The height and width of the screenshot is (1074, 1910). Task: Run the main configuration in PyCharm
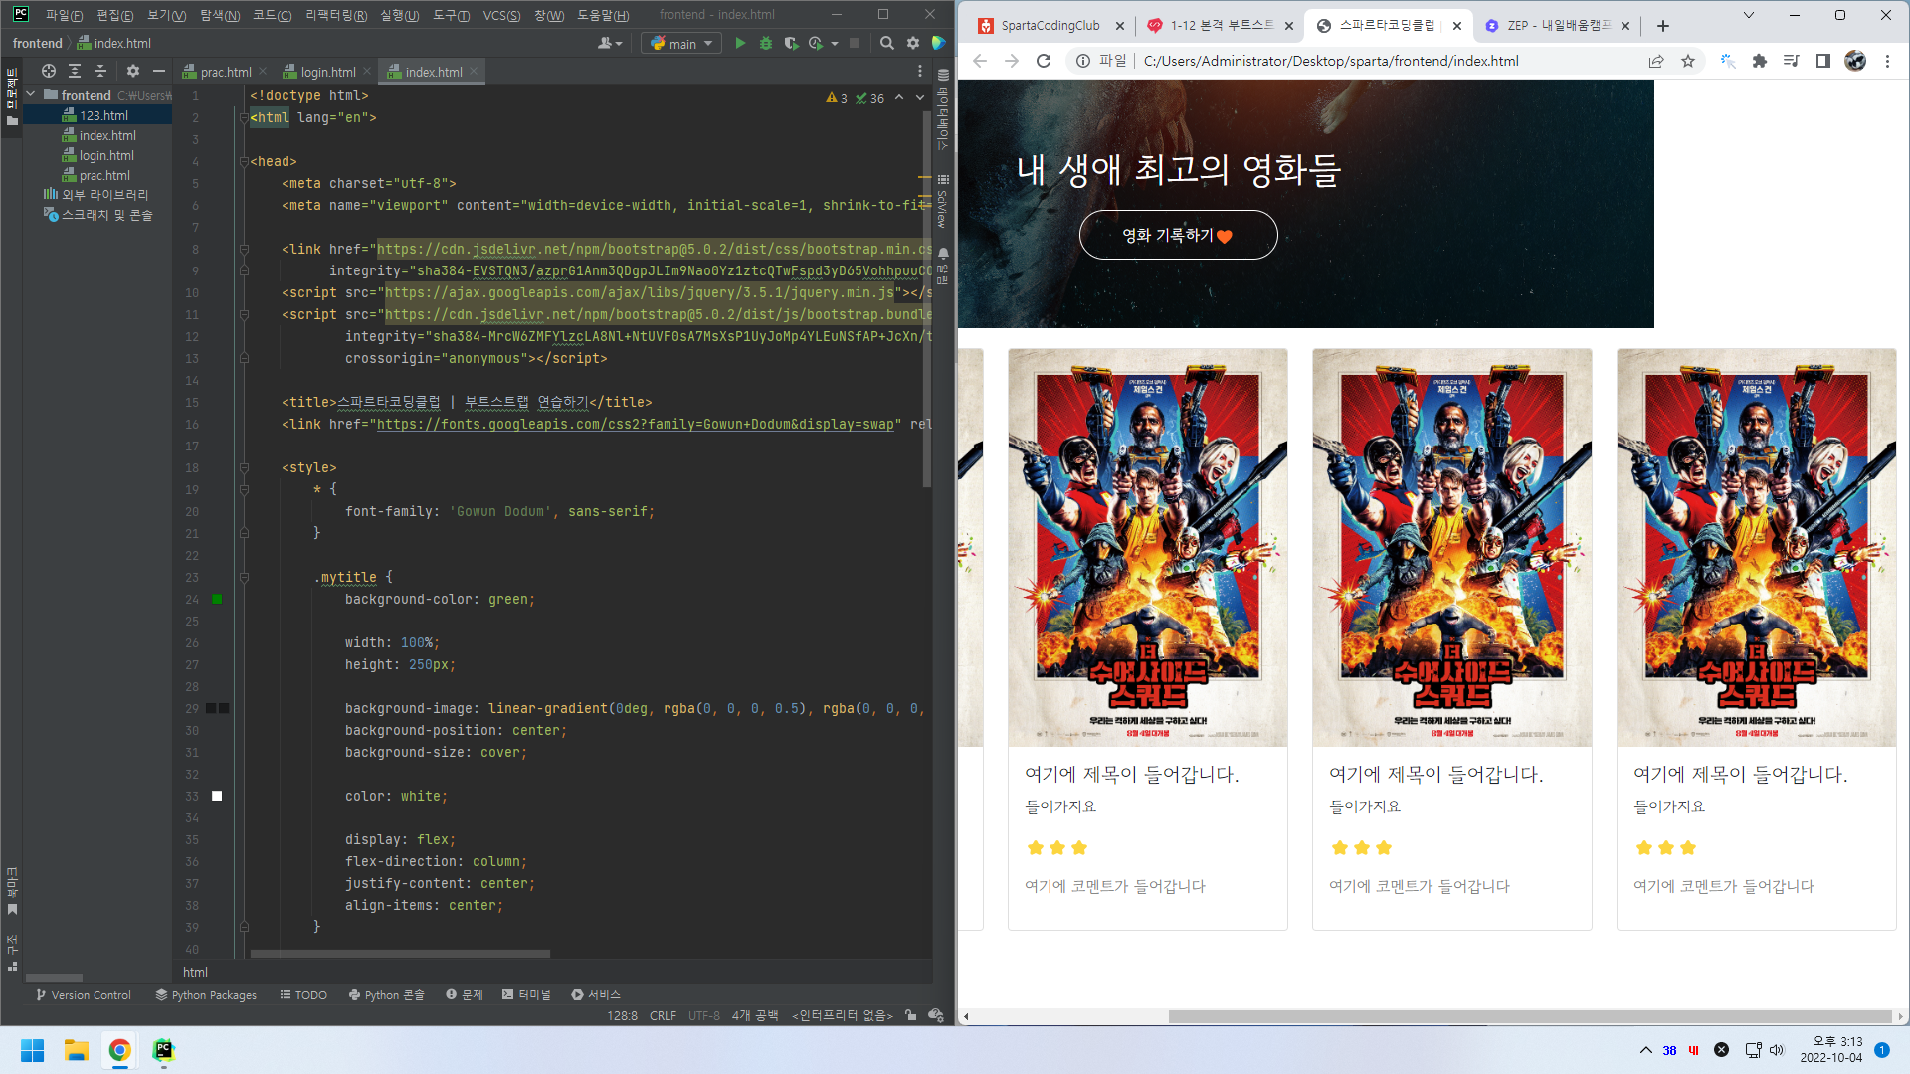pyautogui.click(x=740, y=44)
